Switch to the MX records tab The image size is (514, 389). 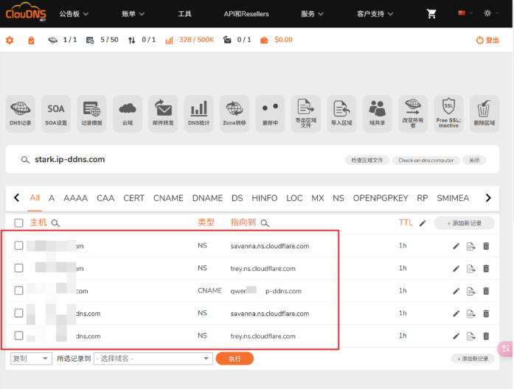318,198
